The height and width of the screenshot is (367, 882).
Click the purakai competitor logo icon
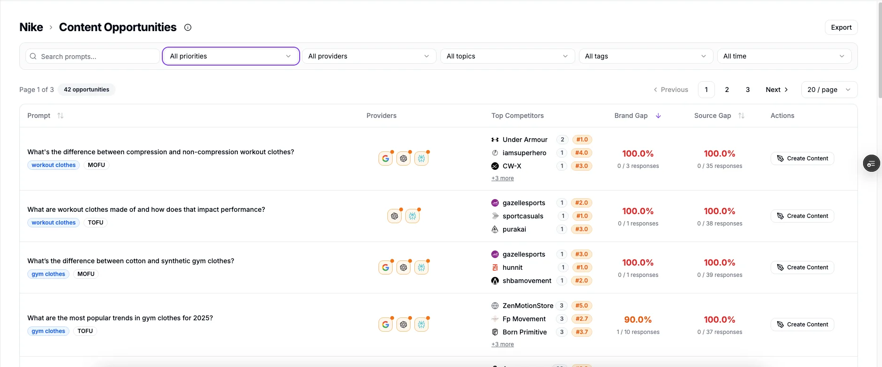[495, 229]
